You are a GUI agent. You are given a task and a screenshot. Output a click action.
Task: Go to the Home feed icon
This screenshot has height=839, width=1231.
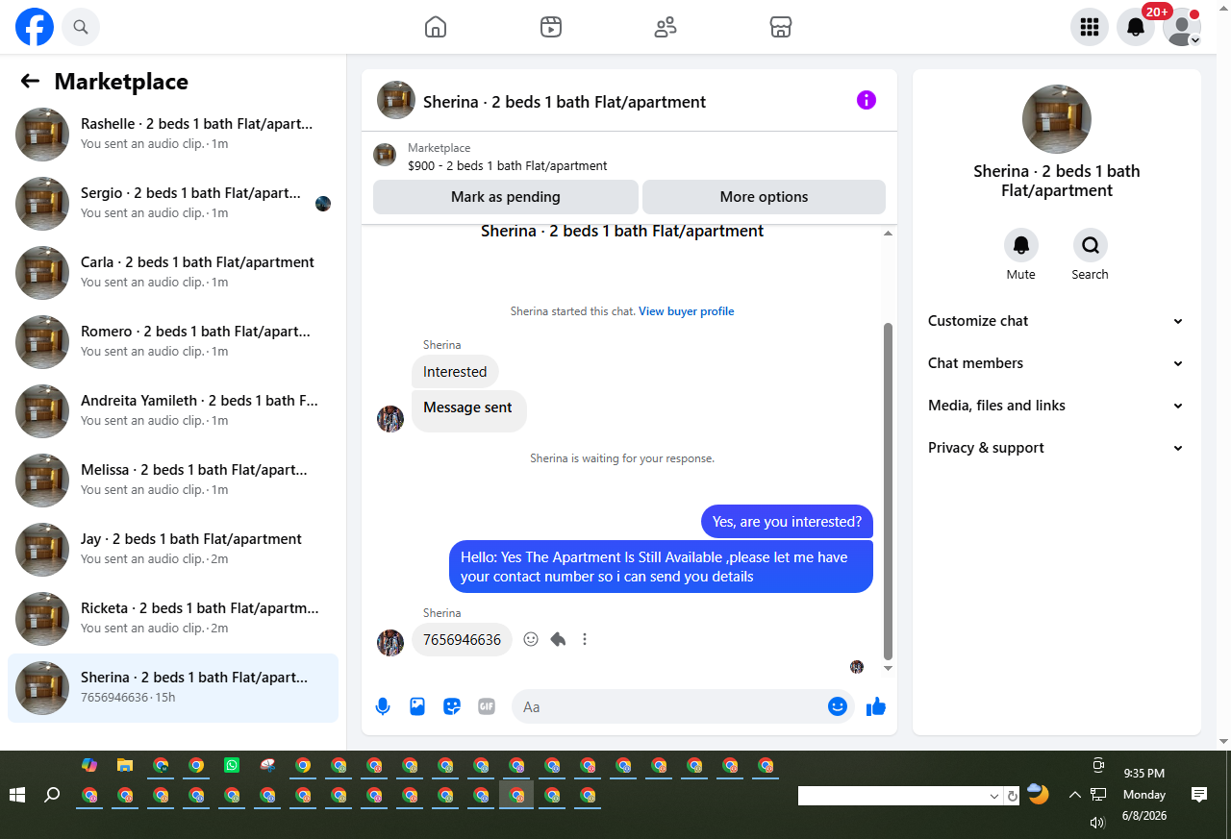(x=436, y=27)
